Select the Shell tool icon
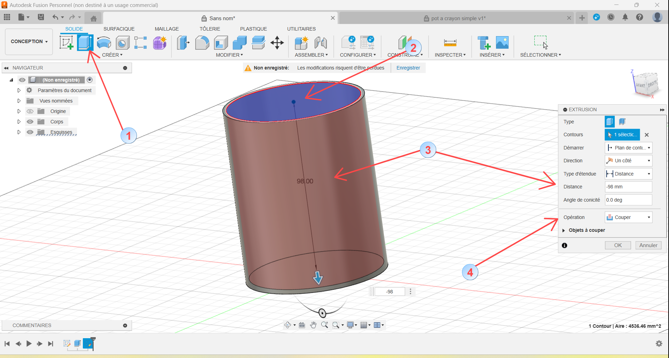The height and width of the screenshot is (358, 669). pos(221,43)
